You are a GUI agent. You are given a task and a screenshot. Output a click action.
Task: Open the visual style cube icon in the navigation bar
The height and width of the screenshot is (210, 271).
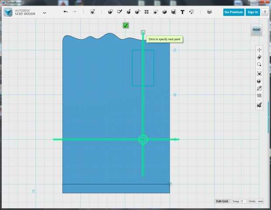click(x=259, y=81)
